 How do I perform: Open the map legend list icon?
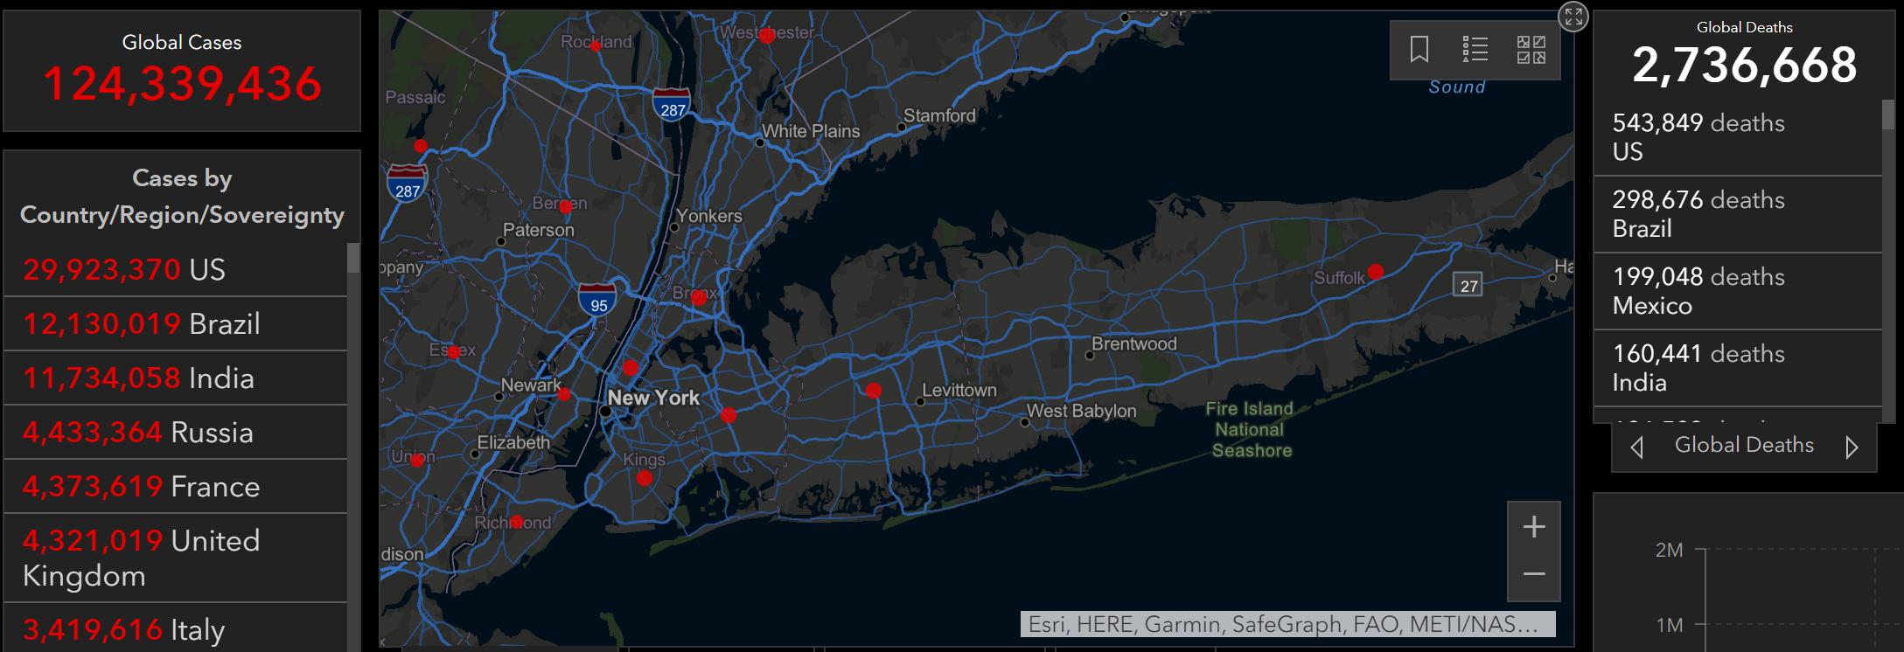[1475, 50]
